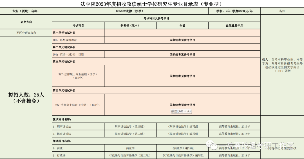
Task: Click the 《行政法与行政诉讼法学》编写组 cell
Action: (182, 155)
